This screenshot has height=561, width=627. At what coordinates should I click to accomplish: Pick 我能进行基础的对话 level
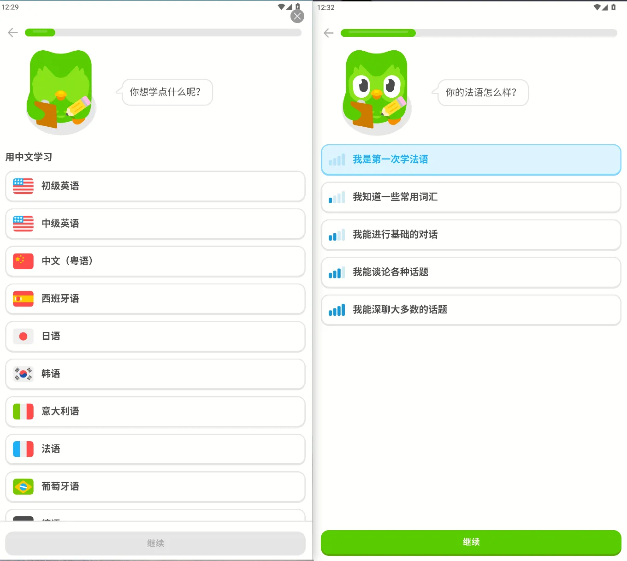point(471,235)
